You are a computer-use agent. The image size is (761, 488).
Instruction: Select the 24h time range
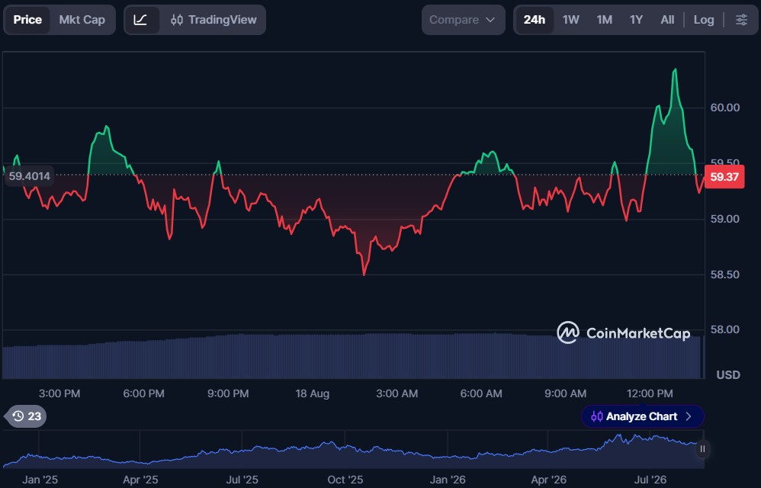[x=534, y=20]
